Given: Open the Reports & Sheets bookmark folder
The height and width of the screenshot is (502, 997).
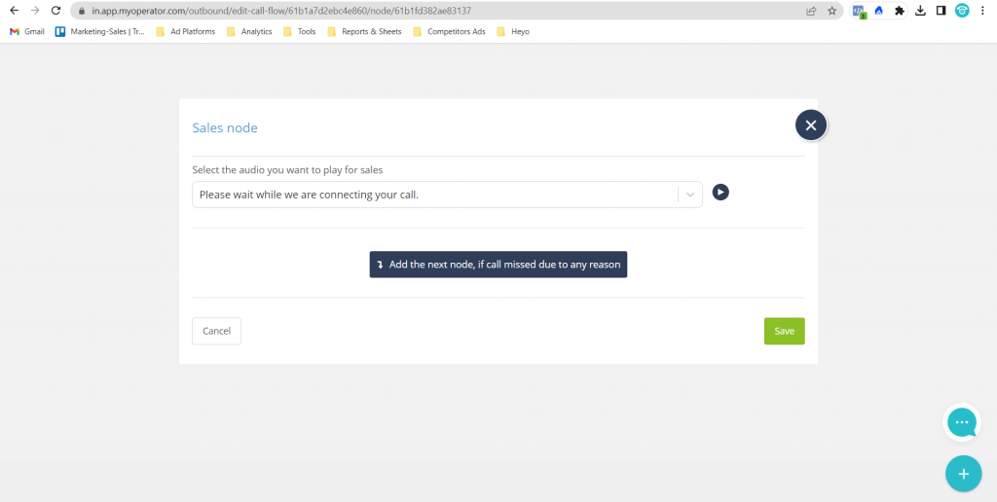Looking at the screenshot, I should pyautogui.click(x=364, y=31).
